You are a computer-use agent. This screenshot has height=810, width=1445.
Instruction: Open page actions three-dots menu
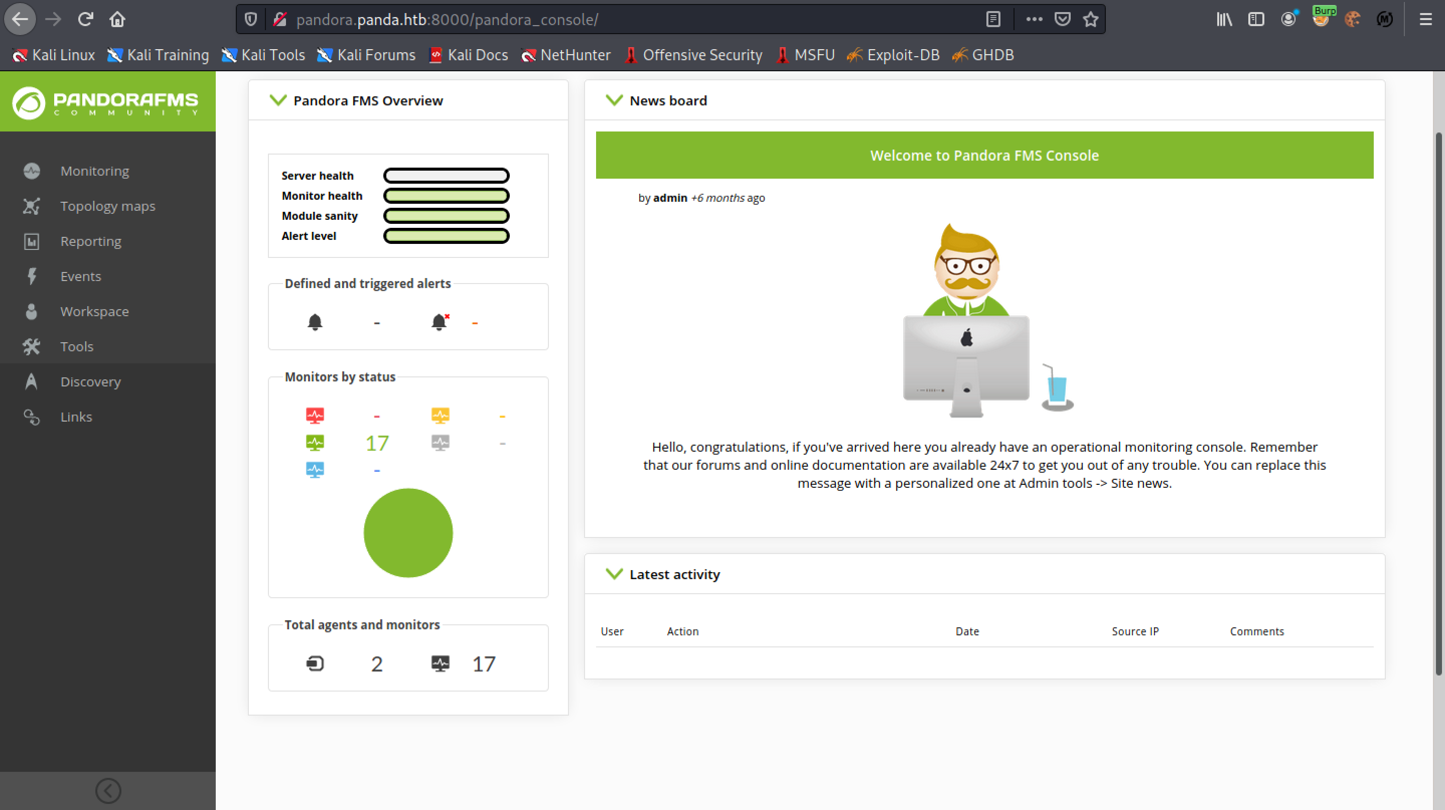pyautogui.click(x=1034, y=20)
